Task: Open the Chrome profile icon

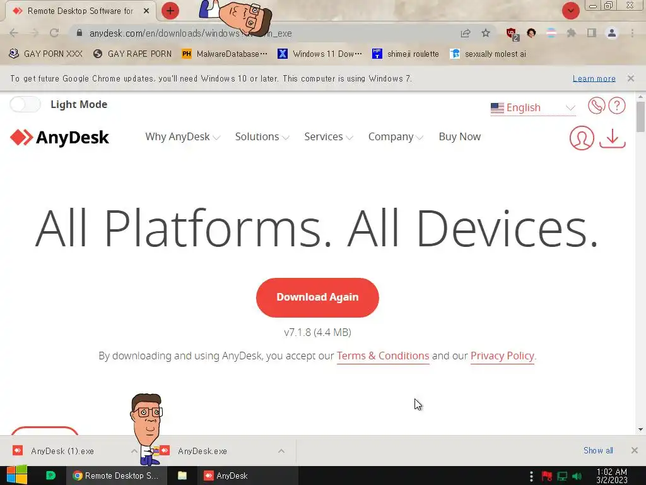Action: tap(612, 33)
